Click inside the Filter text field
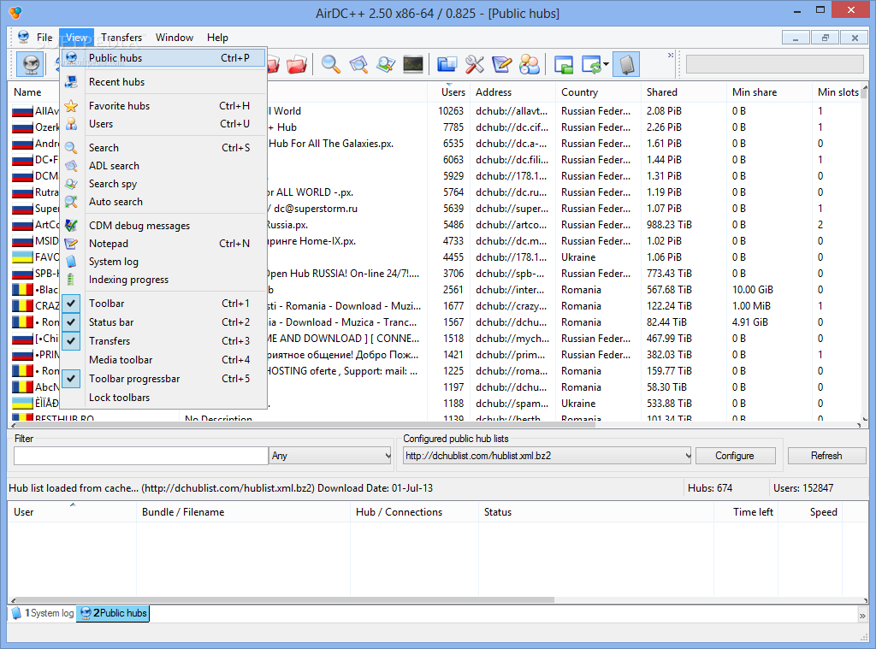The height and width of the screenshot is (649, 876). click(x=141, y=456)
